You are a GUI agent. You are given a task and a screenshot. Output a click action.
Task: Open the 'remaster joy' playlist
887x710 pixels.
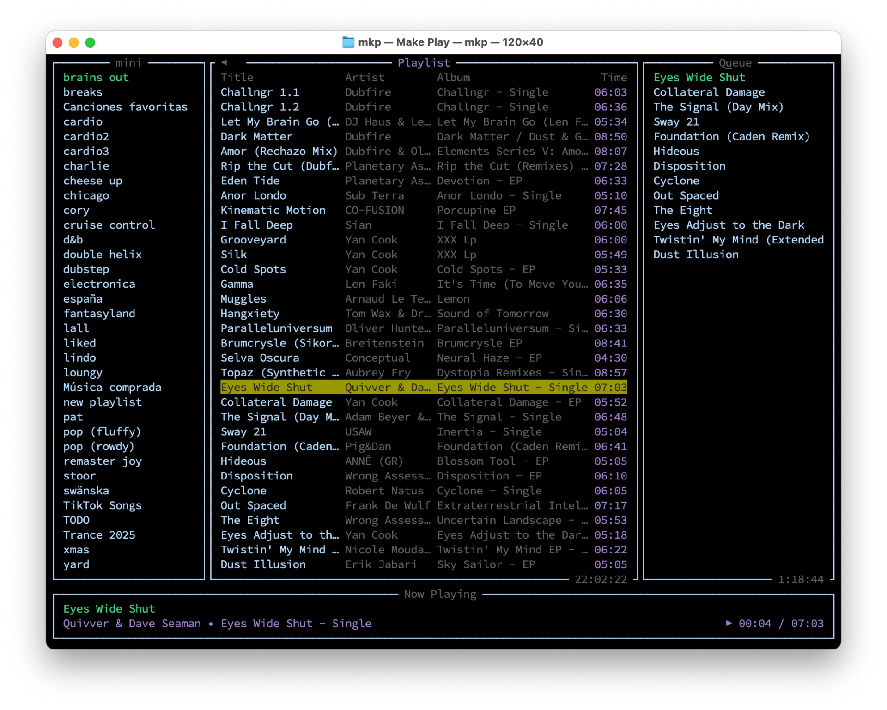point(103,461)
